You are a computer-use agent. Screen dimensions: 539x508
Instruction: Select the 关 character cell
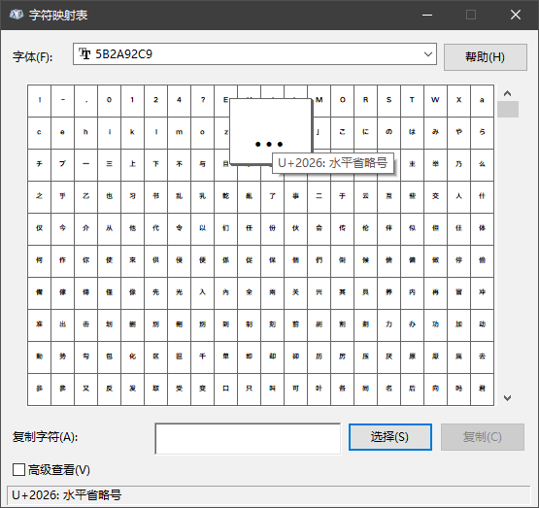point(295,293)
